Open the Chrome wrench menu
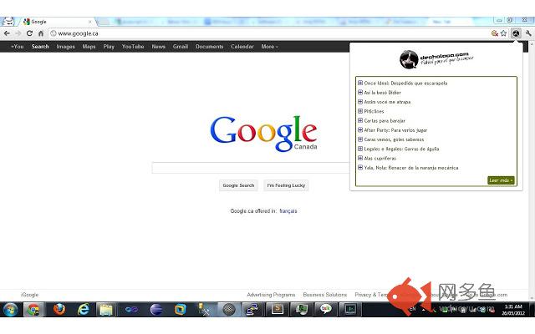This screenshot has width=535, height=334. click(528, 33)
